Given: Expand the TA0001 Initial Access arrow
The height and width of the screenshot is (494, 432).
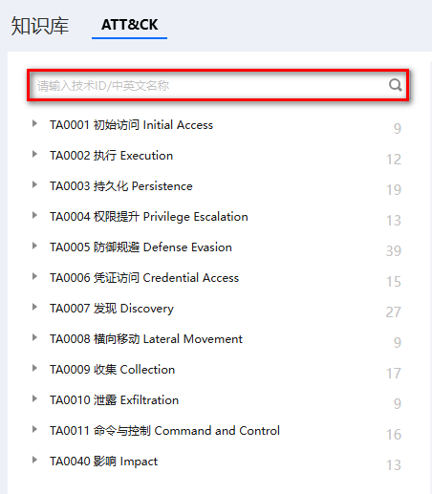Looking at the screenshot, I should click(34, 123).
